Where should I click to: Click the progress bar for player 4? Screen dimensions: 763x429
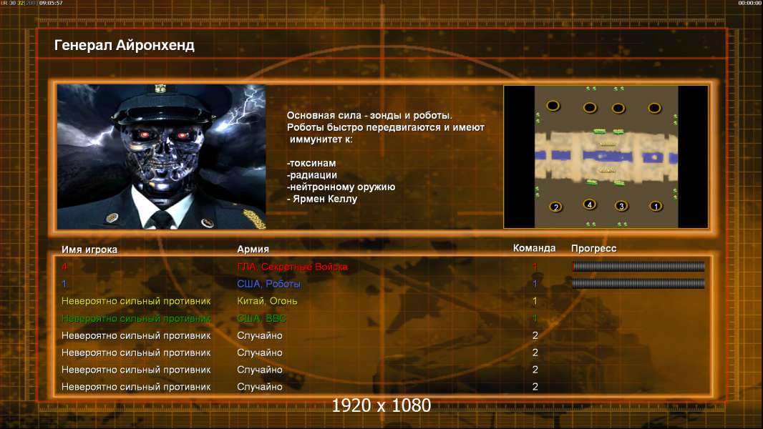(x=638, y=266)
